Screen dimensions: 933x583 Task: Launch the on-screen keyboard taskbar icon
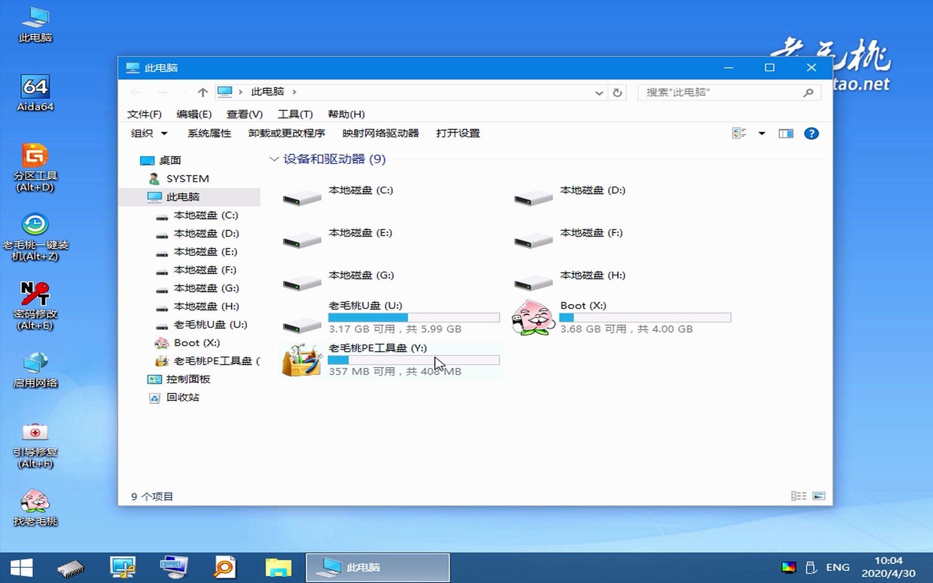(x=174, y=567)
